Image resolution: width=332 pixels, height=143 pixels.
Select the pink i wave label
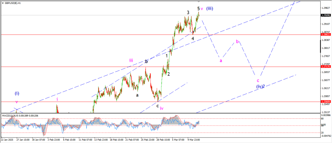(x=57, y=99)
